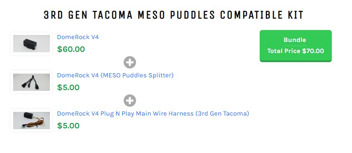The width and height of the screenshot is (352, 153).
Task: Open DomeRock V4 (MESO Puddles Splitter) link
Action: pyautogui.click(x=115, y=75)
